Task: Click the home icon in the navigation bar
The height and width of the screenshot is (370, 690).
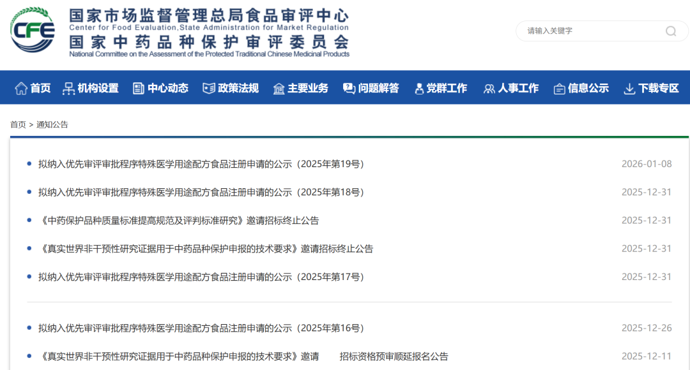Action: pyautogui.click(x=20, y=87)
